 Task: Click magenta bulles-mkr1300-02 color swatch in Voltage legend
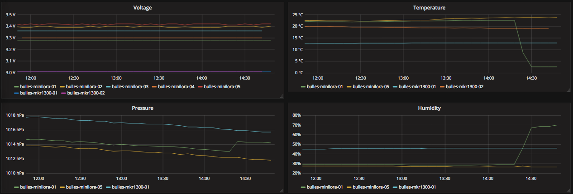point(64,93)
